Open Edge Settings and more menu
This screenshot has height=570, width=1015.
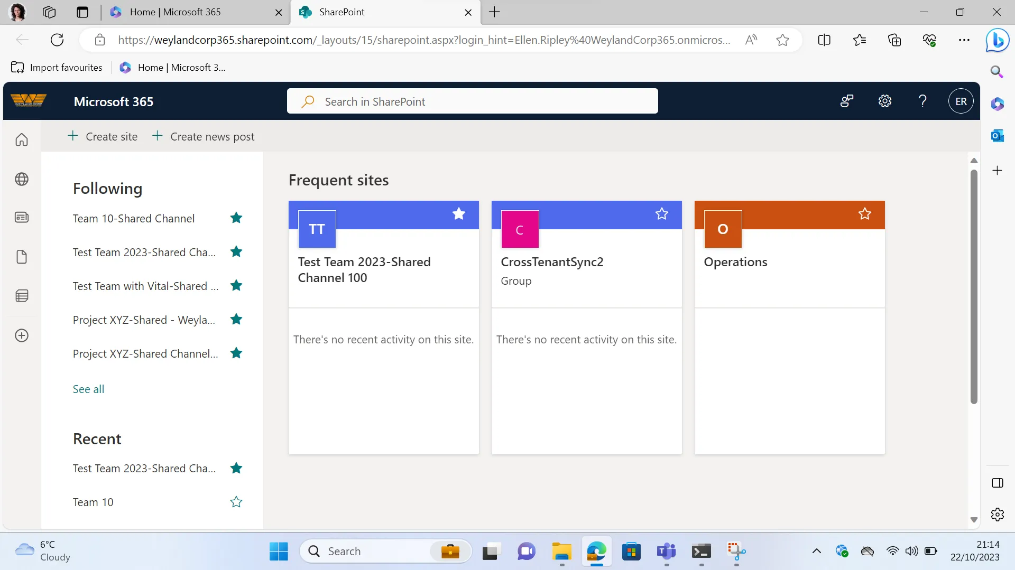[964, 40]
